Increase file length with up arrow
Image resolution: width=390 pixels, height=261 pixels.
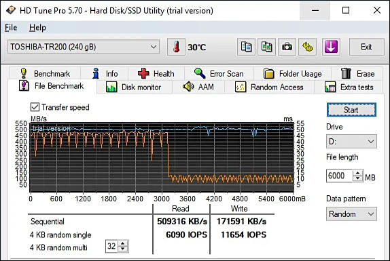click(x=357, y=173)
